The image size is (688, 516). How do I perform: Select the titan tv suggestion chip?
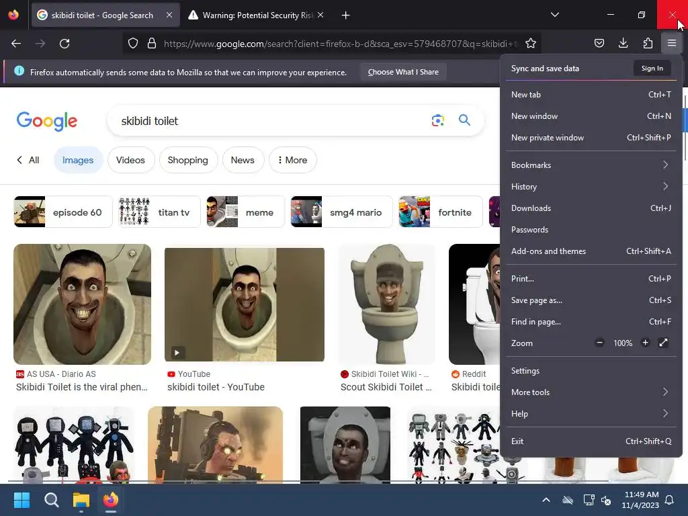tap(160, 212)
